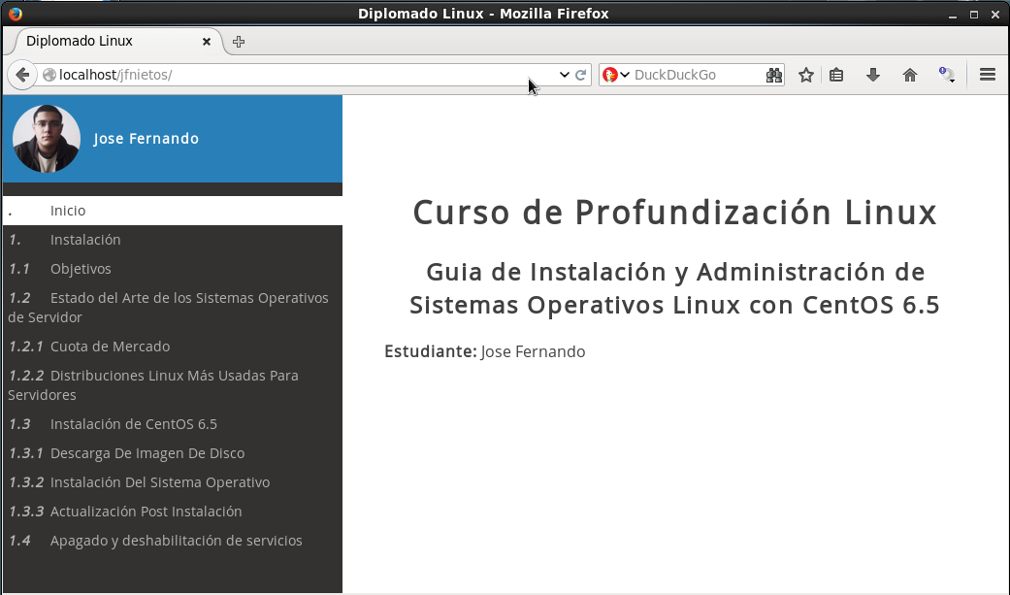The height and width of the screenshot is (595, 1010).
Task: Select the Diplomado Linux tab
Action: tap(107, 42)
